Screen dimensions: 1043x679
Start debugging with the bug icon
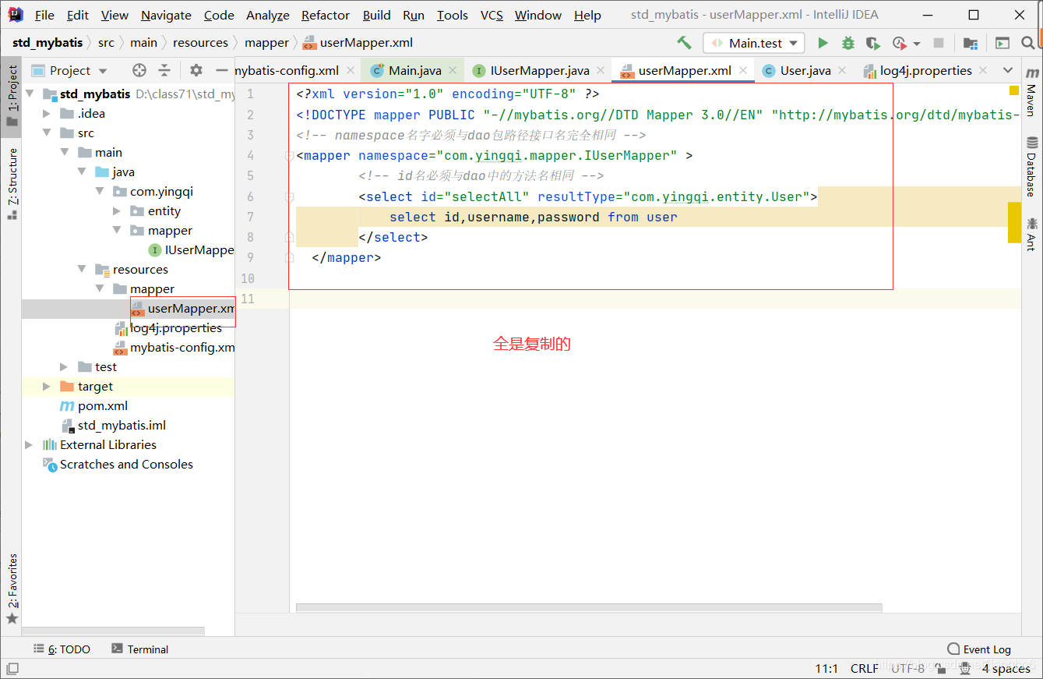click(x=848, y=43)
